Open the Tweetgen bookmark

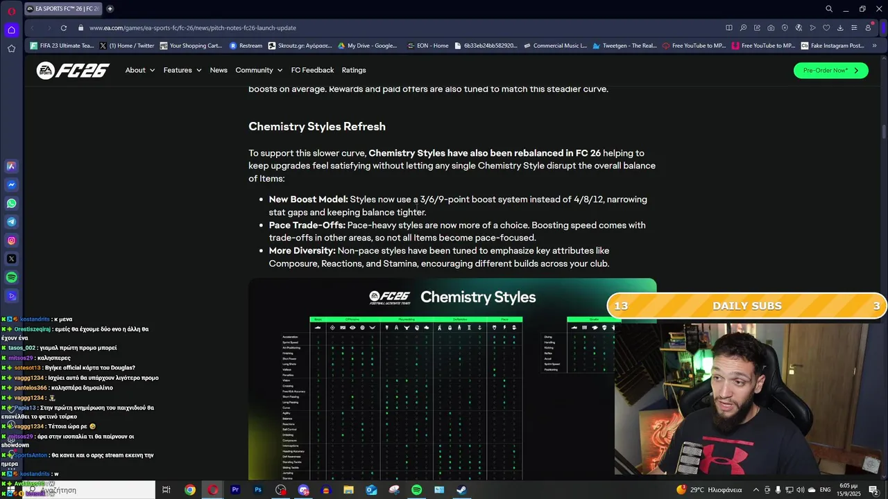tap(624, 46)
